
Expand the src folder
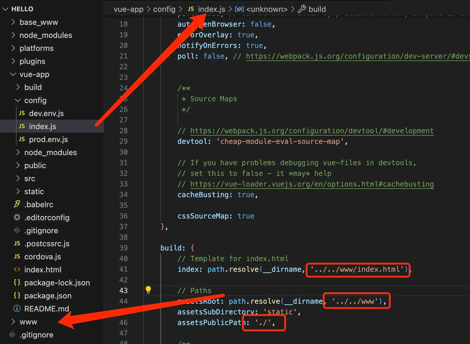coord(17,179)
